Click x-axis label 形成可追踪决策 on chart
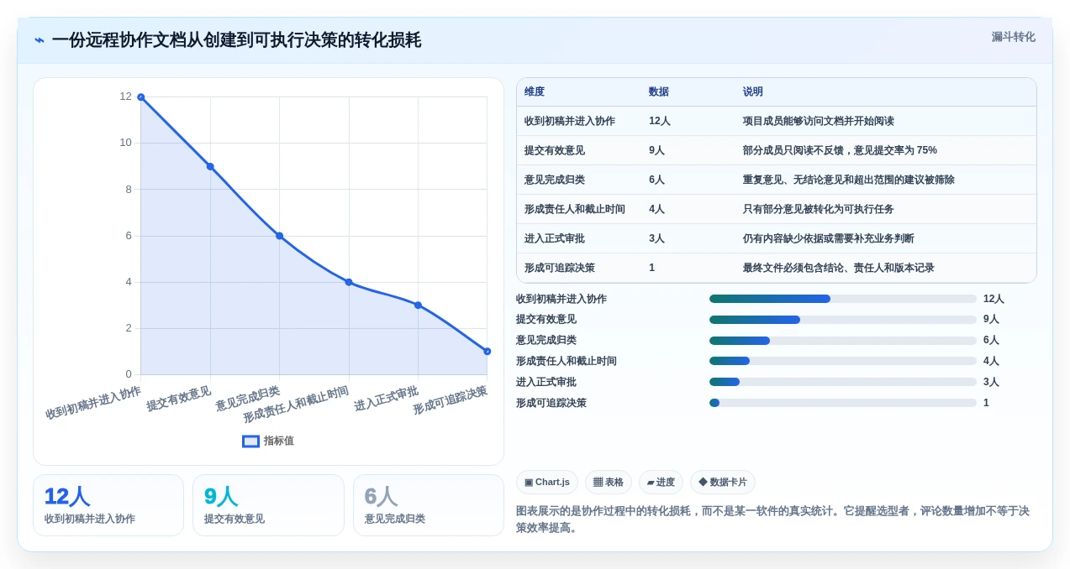The image size is (1070, 569). pos(451,401)
